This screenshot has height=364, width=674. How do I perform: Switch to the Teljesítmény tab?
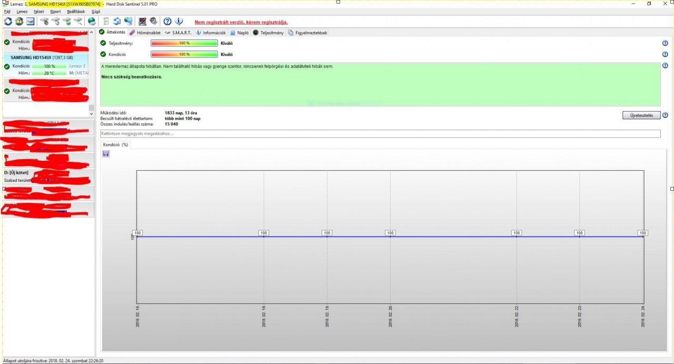269,33
